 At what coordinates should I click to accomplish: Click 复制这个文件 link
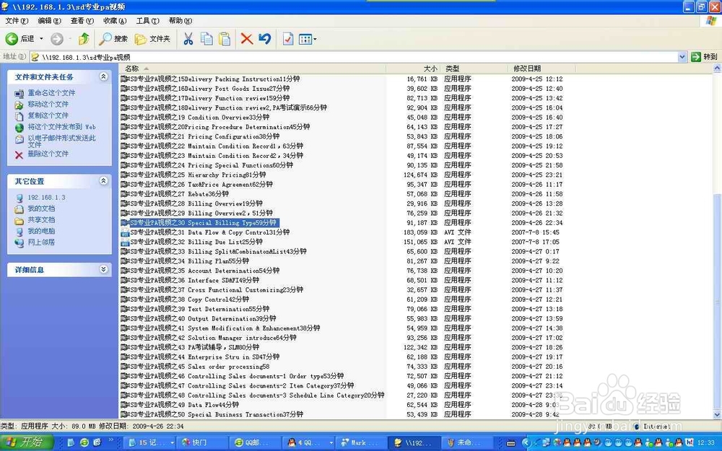point(48,115)
